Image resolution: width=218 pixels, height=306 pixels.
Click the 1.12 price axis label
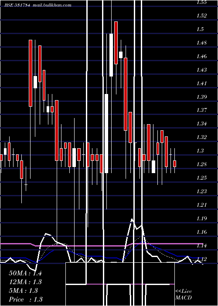201,259
